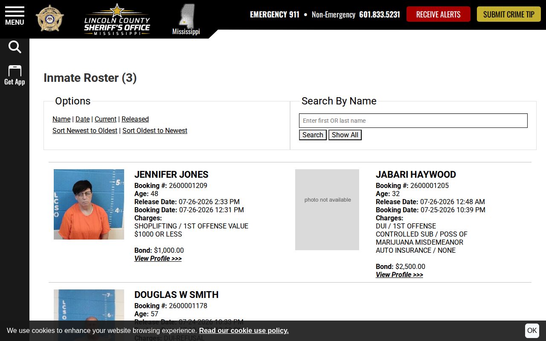This screenshot has width=546, height=341.
Task: Click booking number 2600001205
Action: coord(430,185)
